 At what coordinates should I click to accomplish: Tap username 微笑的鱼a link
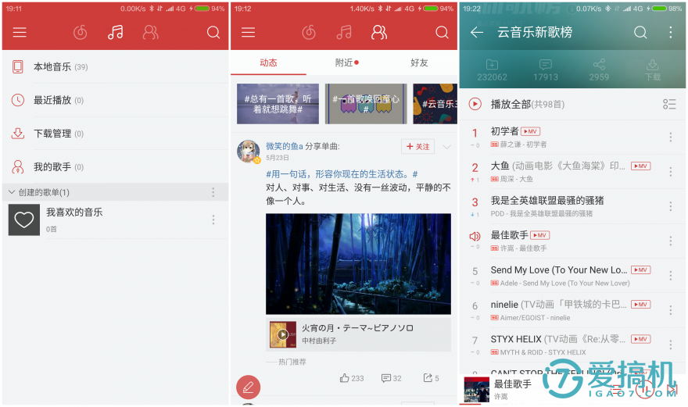pyautogui.click(x=285, y=146)
